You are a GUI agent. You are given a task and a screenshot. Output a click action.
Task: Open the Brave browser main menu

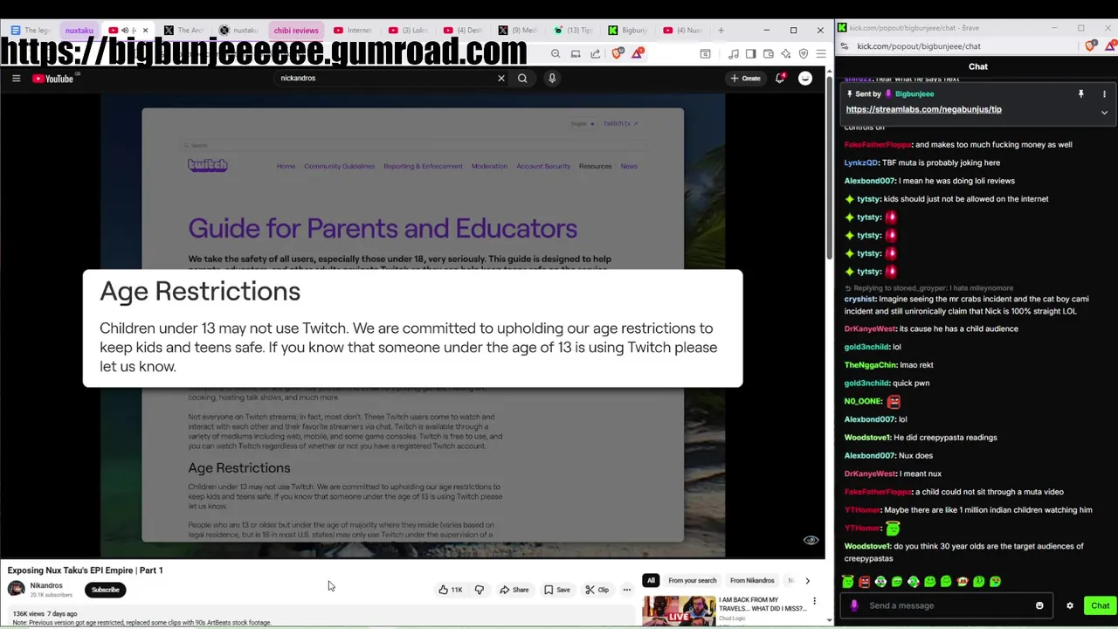click(x=821, y=54)
